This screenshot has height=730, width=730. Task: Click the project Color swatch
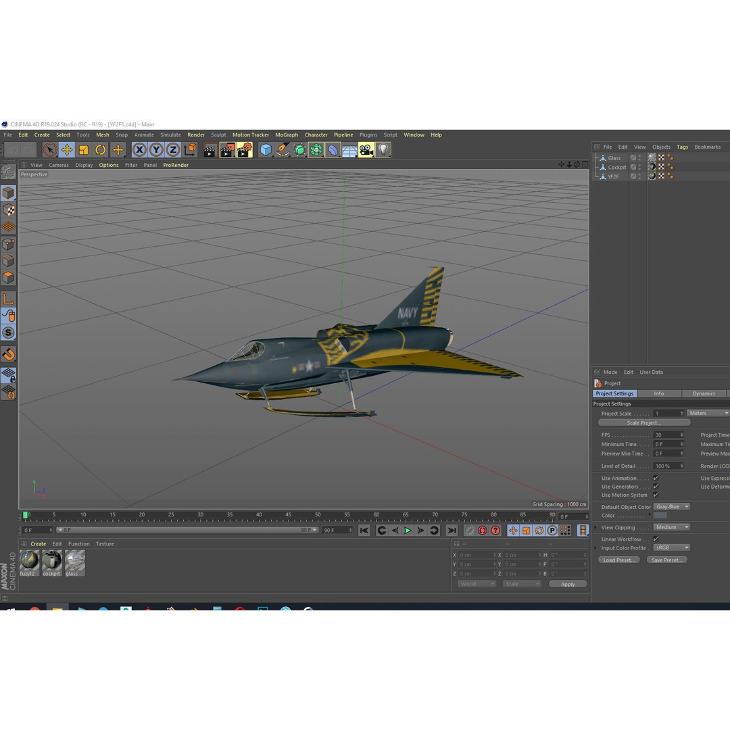(x=660, y=515)
